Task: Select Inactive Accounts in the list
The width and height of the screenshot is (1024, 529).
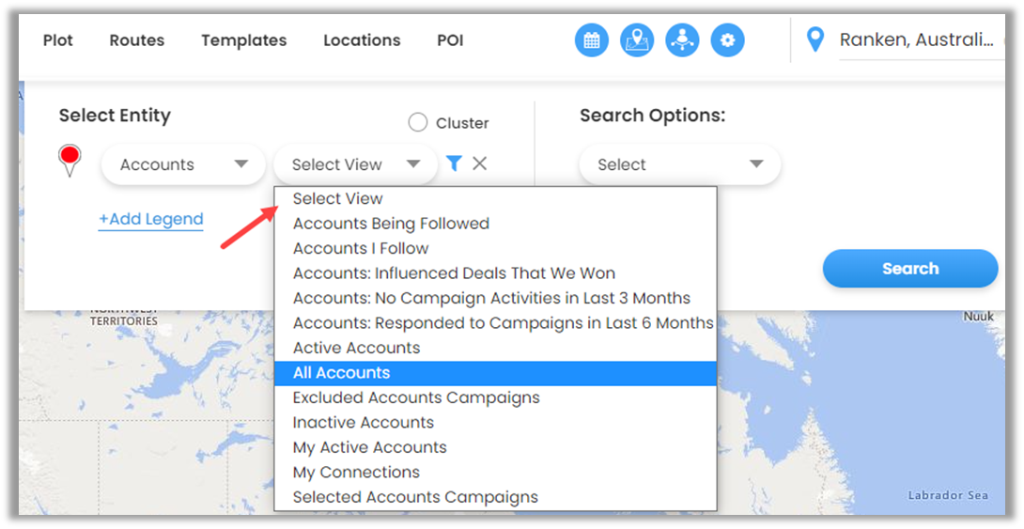Action: point(363,423)
